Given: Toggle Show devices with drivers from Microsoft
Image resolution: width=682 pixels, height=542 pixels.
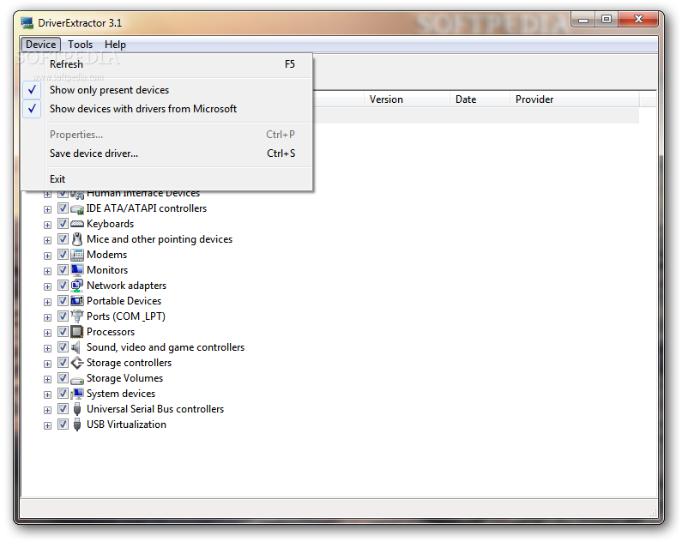Looking at the screenshot, I should tap(166, 109).
